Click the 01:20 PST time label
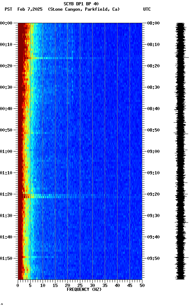Image resolution: width=196 pixels, height=308 pixels. (x=6, y=195)
